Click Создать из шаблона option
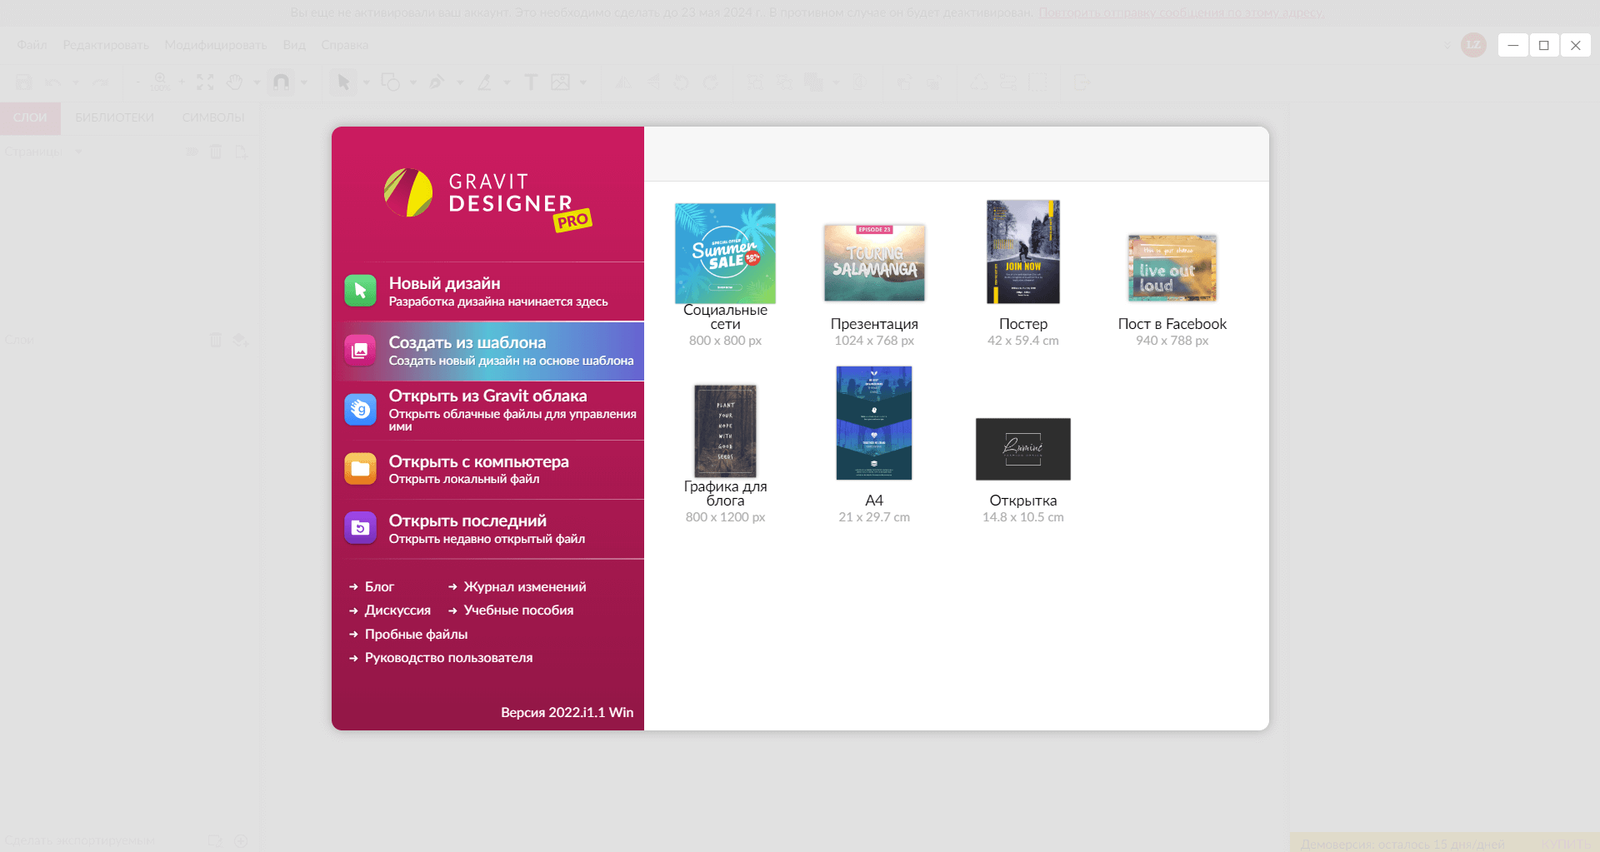The width and height of the screenshot is (1600, 852). 487,351
